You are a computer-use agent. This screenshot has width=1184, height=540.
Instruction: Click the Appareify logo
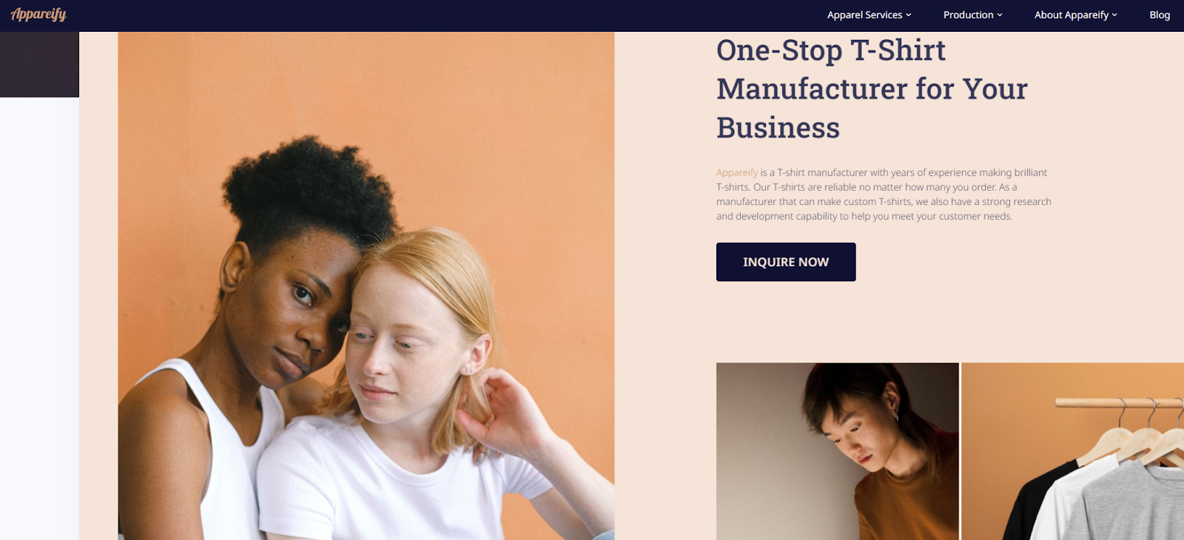pyautogui.click(x=38, y=14)
